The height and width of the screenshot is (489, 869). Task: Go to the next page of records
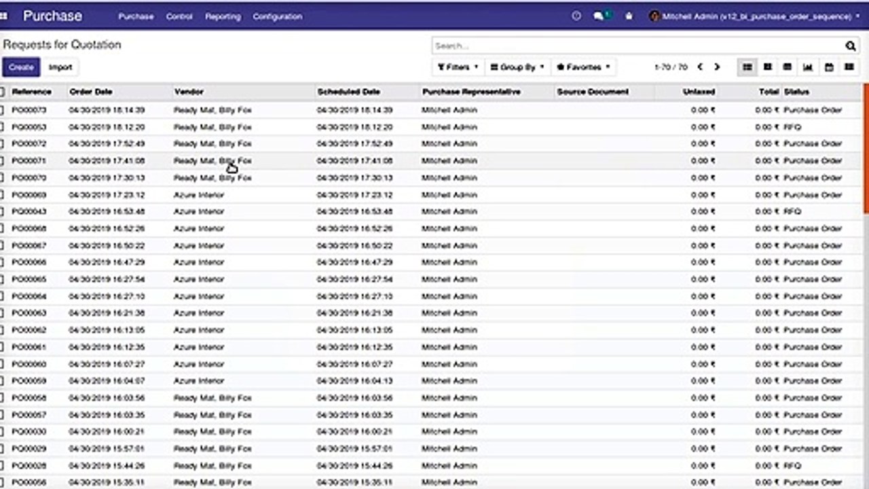pos(717,67)
